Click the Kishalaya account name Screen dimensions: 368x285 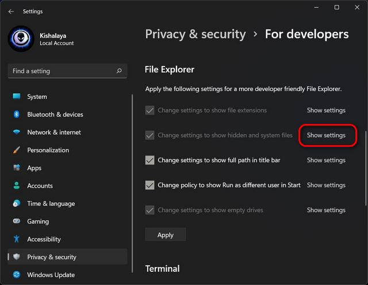[x=53, y=36]
